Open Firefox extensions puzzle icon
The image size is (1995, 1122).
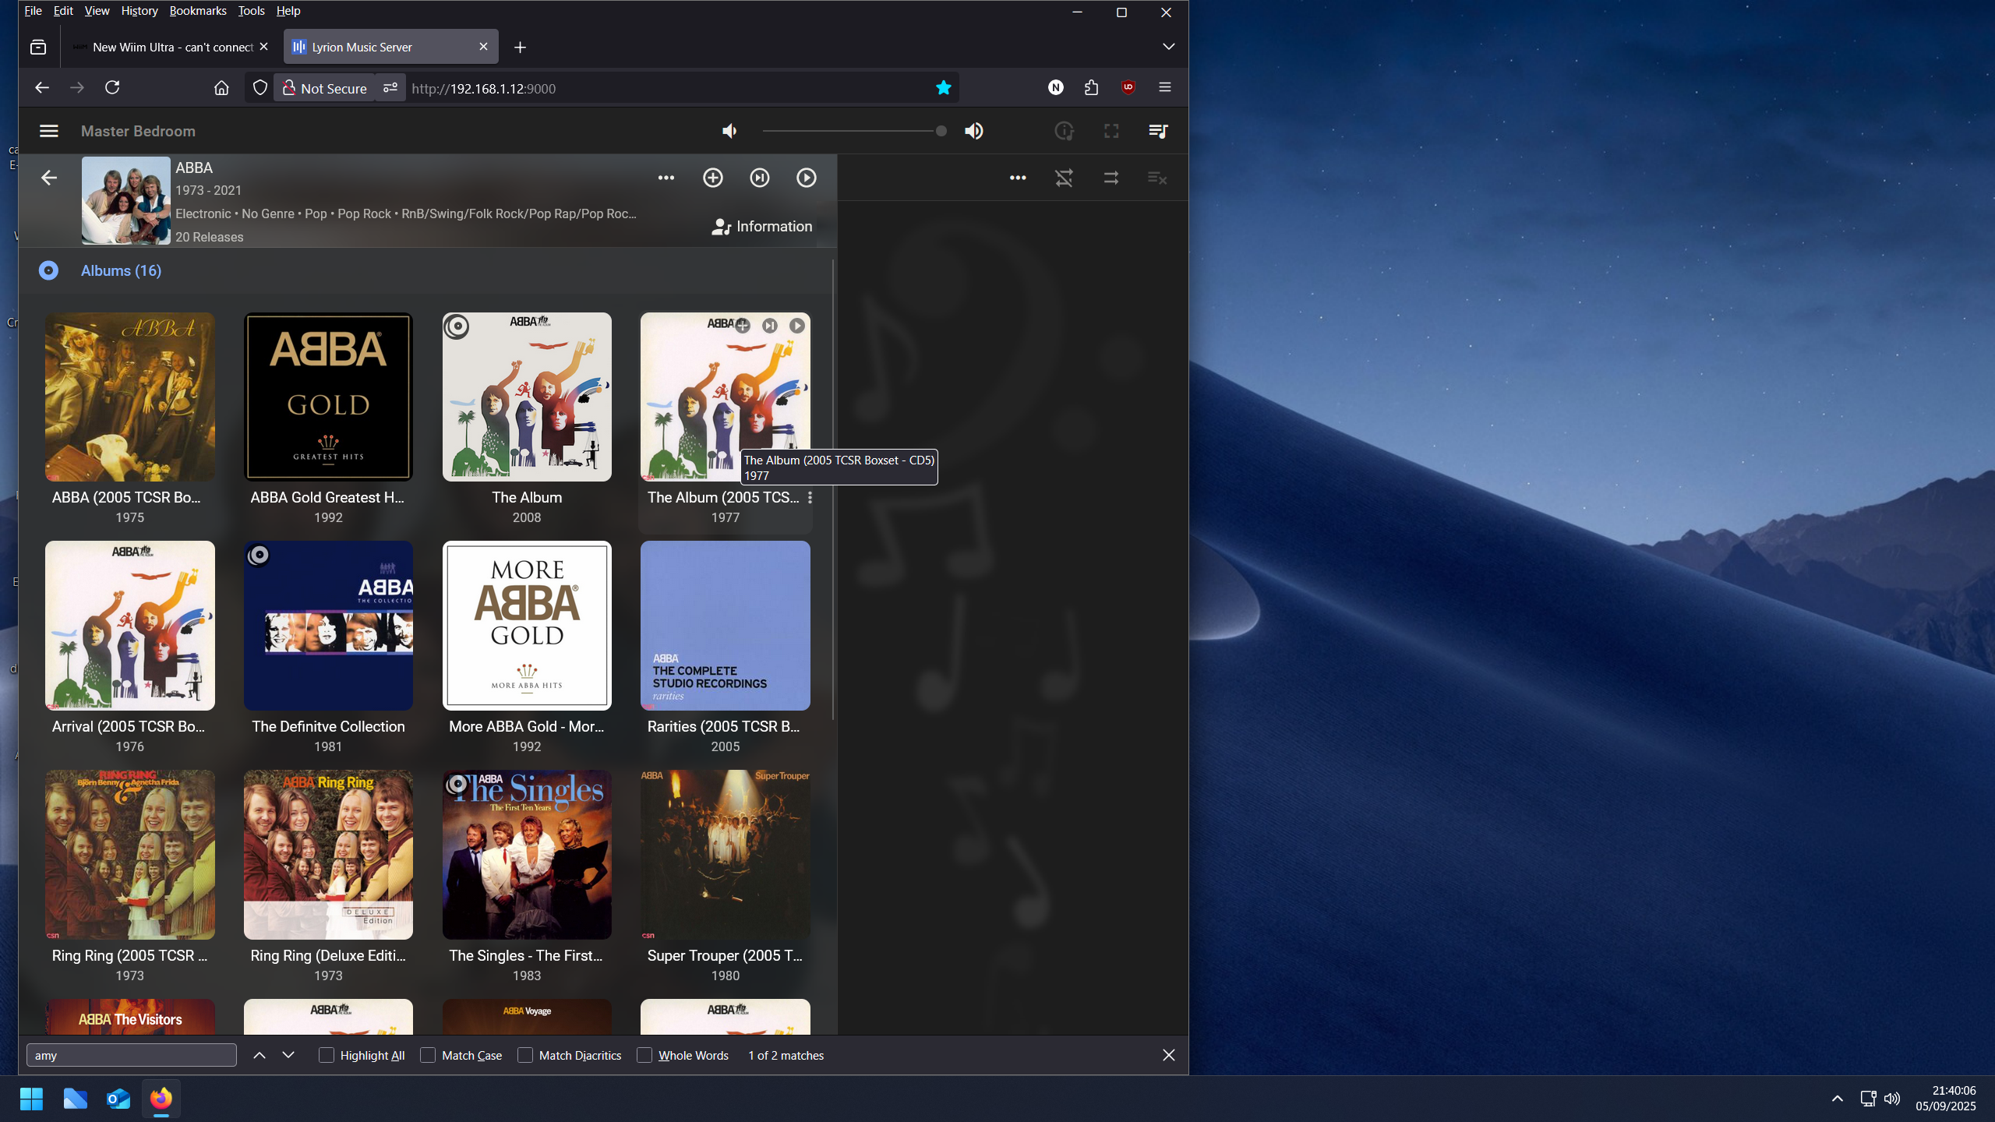coord(1091,87)
